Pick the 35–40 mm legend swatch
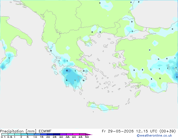Viewport: 178px width, 138px height. pyautogui.click(x=70, y=134)
